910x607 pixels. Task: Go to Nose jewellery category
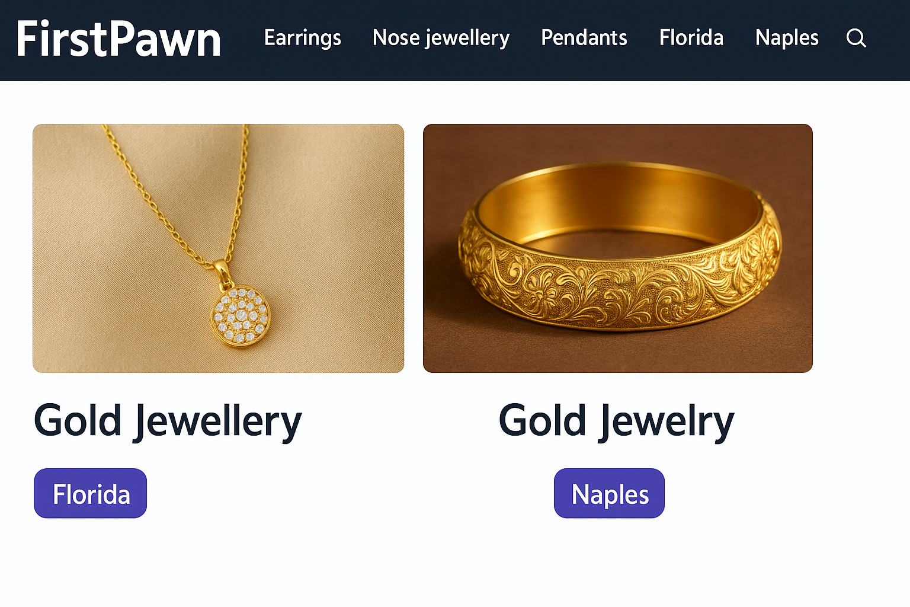441,38
